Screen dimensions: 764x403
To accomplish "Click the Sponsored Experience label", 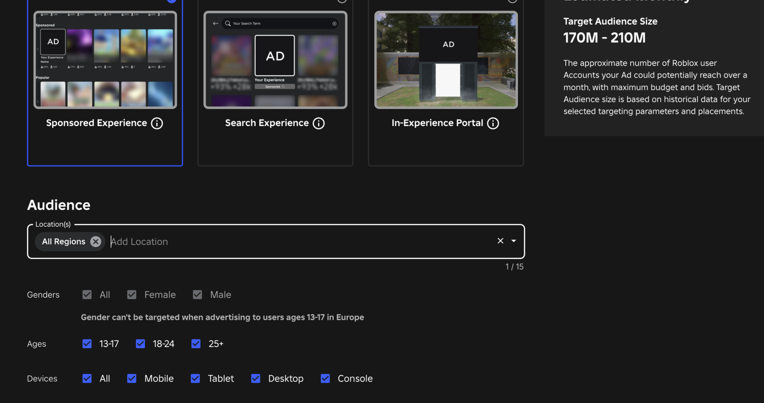I will point(96,123).
